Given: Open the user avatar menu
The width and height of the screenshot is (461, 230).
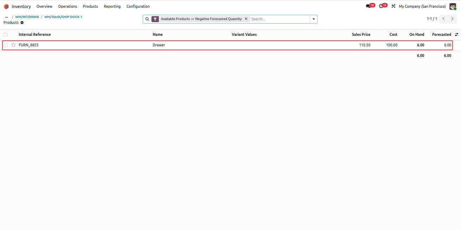Looking at the screenshot, I should click(x=453, y=6).
